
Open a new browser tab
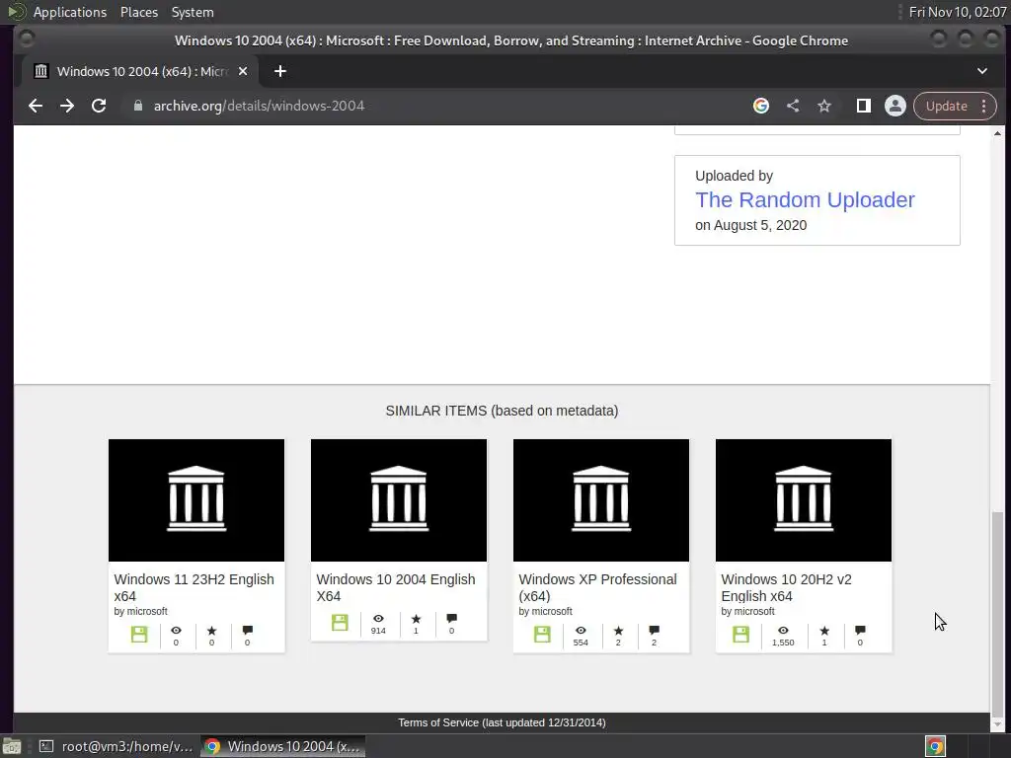[279, 71]
